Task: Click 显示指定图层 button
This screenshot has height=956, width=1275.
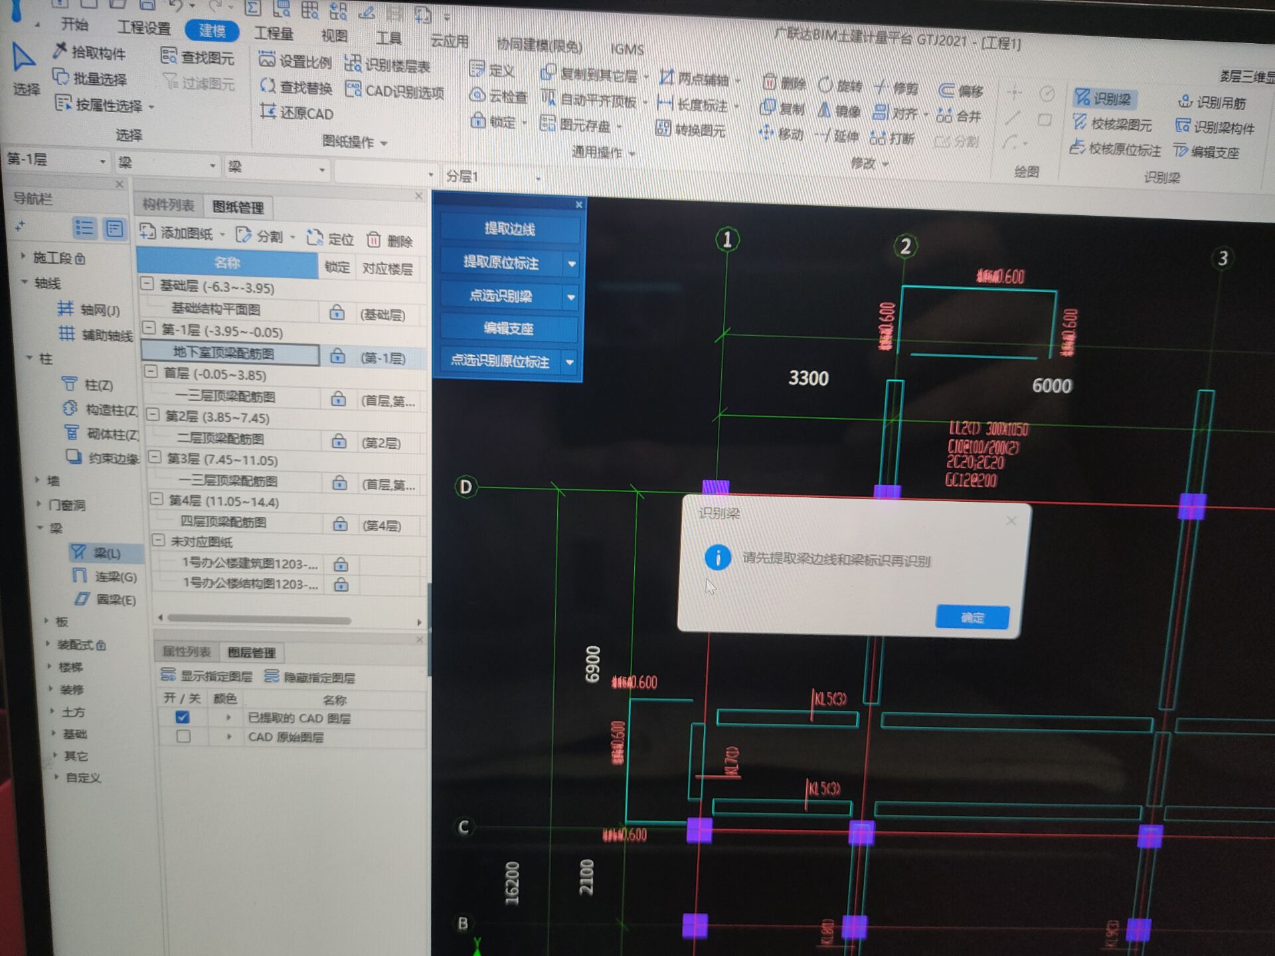Action: coord(207,676)
